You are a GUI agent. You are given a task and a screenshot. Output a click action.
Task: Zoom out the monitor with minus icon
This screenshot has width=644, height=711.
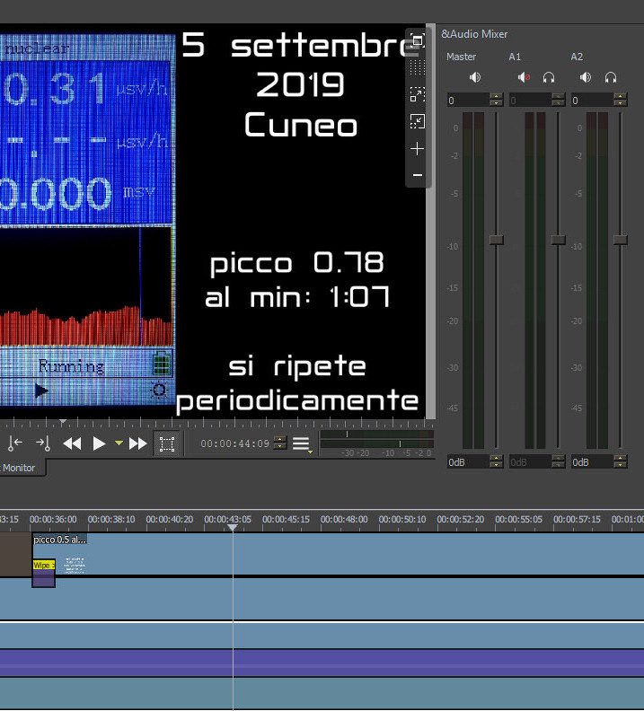418,175
